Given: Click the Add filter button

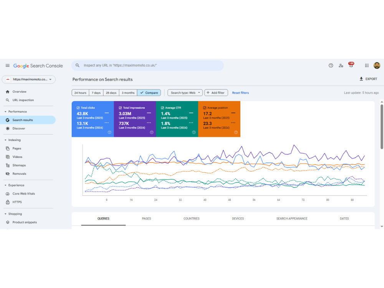Looking at the screenshot, I should pos(216,93).
